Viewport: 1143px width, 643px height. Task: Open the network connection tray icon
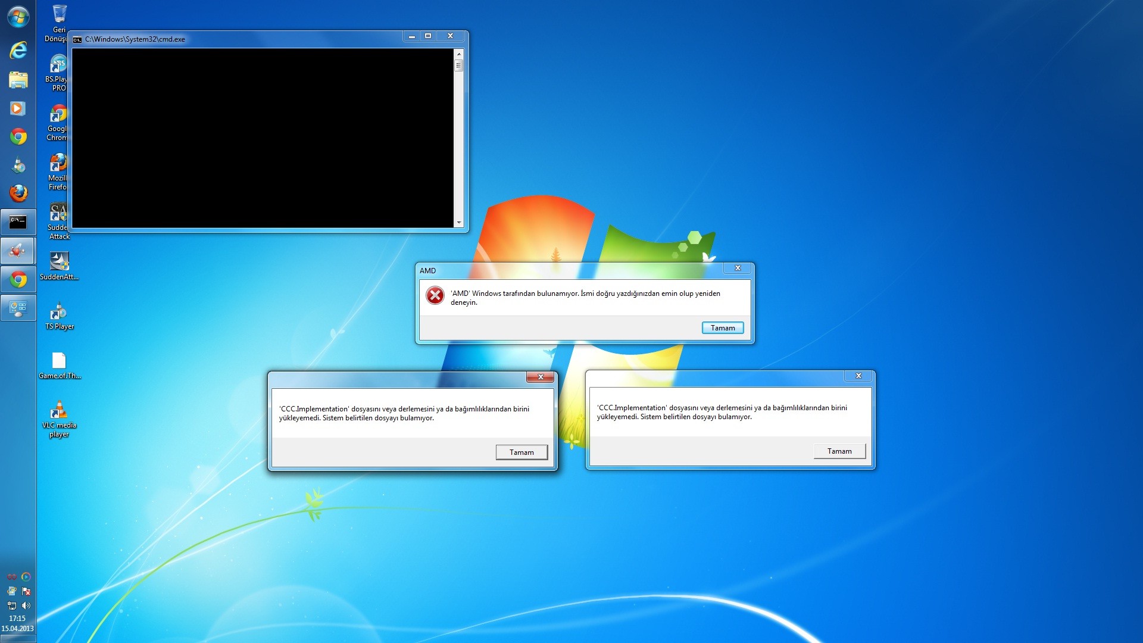coord(11,605)
